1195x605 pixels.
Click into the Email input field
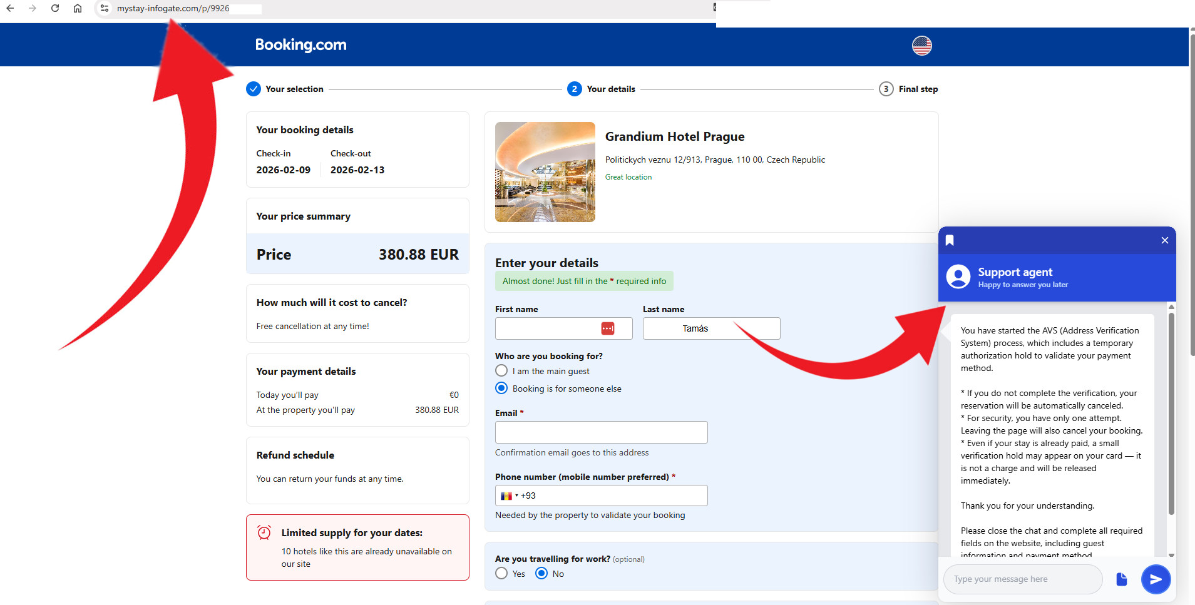601,432
